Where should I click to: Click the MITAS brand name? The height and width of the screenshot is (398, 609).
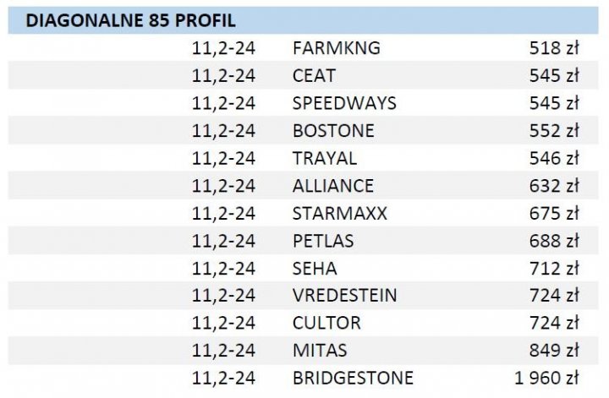320,351
